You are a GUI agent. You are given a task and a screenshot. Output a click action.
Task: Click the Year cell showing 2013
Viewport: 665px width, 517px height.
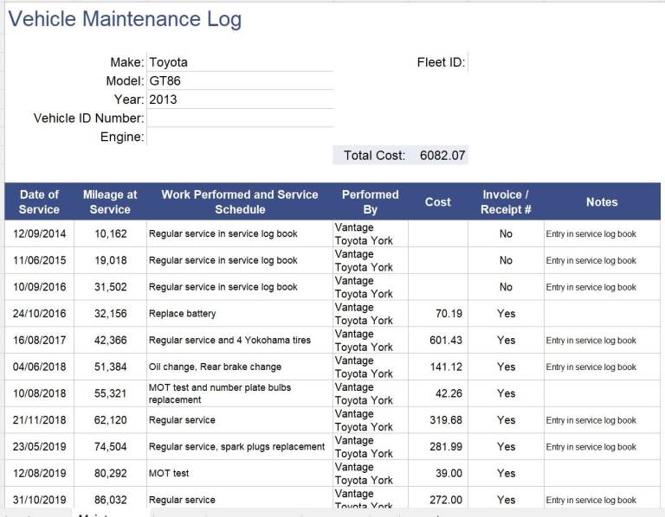click(239, 99)
